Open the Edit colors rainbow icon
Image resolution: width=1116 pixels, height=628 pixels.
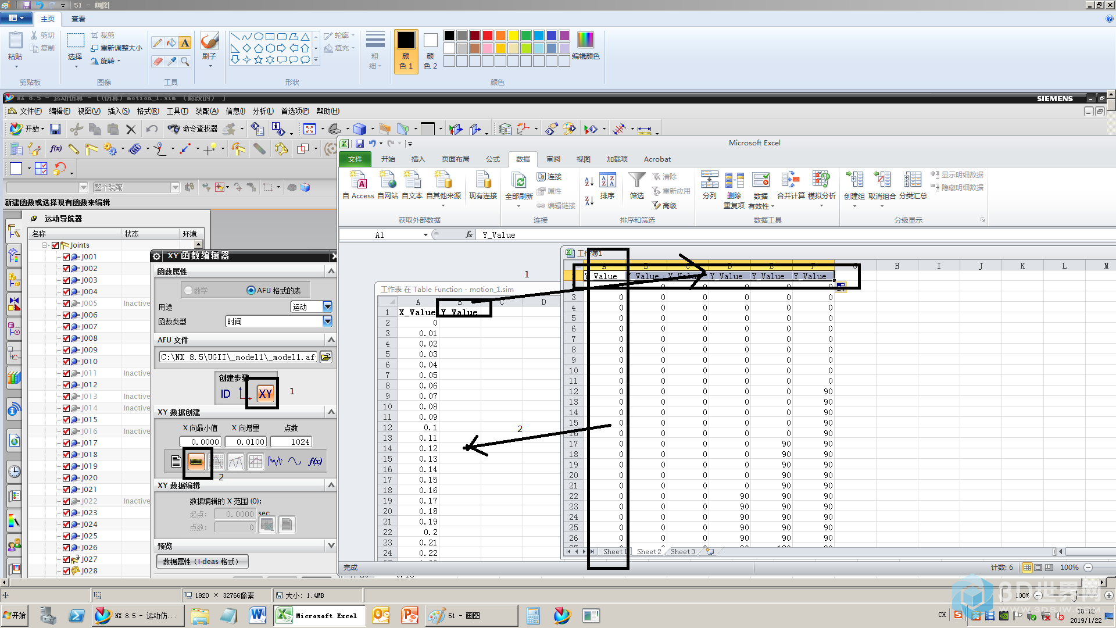(x=585, y=40)
